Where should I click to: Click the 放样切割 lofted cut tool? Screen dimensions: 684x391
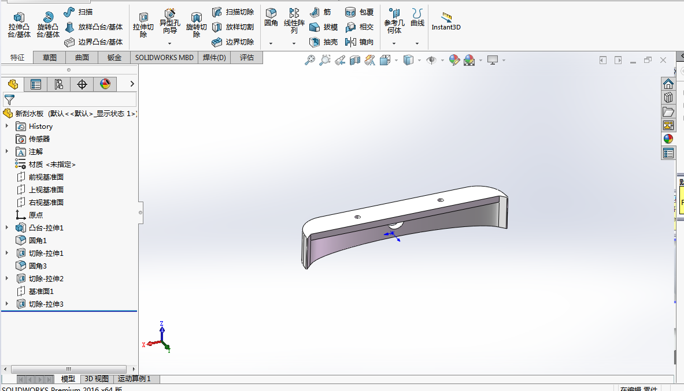[233, 27]
